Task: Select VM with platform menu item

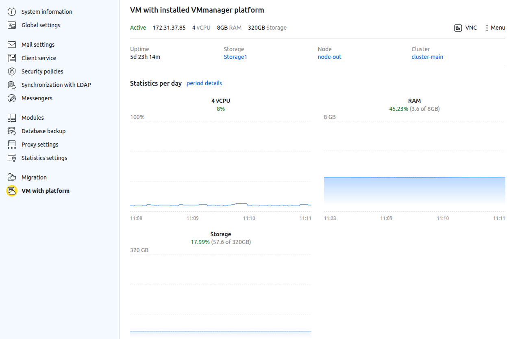Action: click(x=46, y=191)
